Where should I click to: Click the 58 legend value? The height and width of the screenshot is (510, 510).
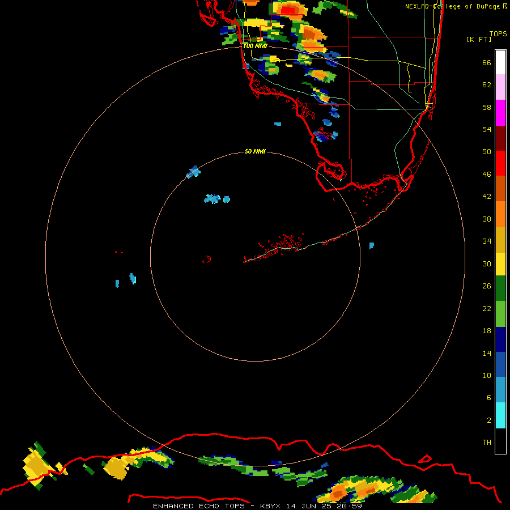coord(487,107)
